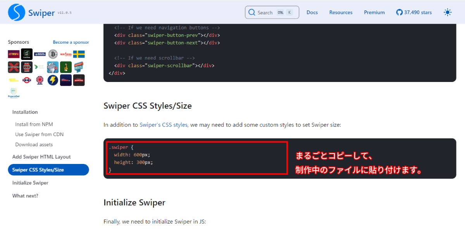Open the PapersOwl sponsor logo
The image size is (465, 232).
point(14,93)
